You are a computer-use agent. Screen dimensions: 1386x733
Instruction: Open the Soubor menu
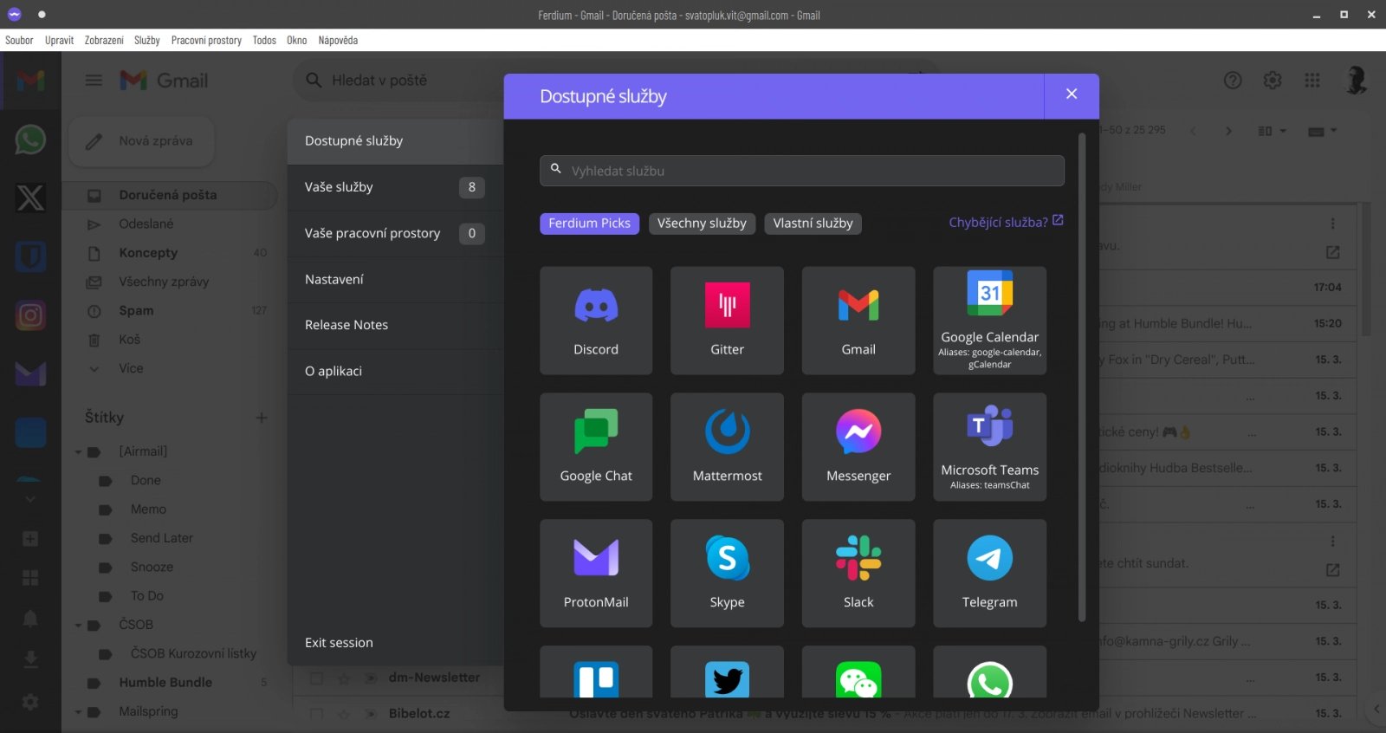click(19, 40)
